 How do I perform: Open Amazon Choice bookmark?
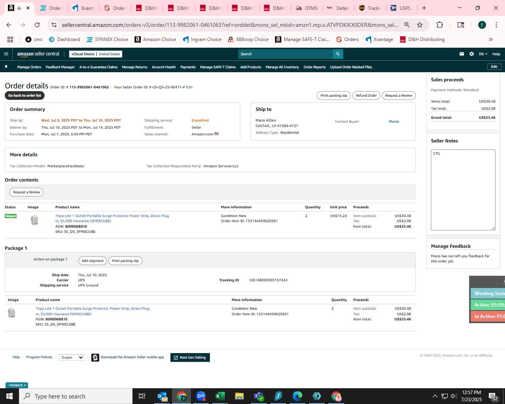point(155,39)
